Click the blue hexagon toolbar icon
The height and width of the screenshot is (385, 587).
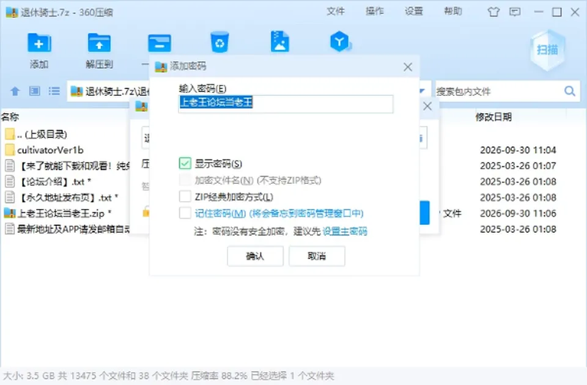coord(340,42)
